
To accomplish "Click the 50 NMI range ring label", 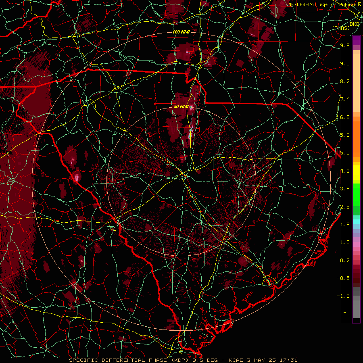I will coord(181,107).
